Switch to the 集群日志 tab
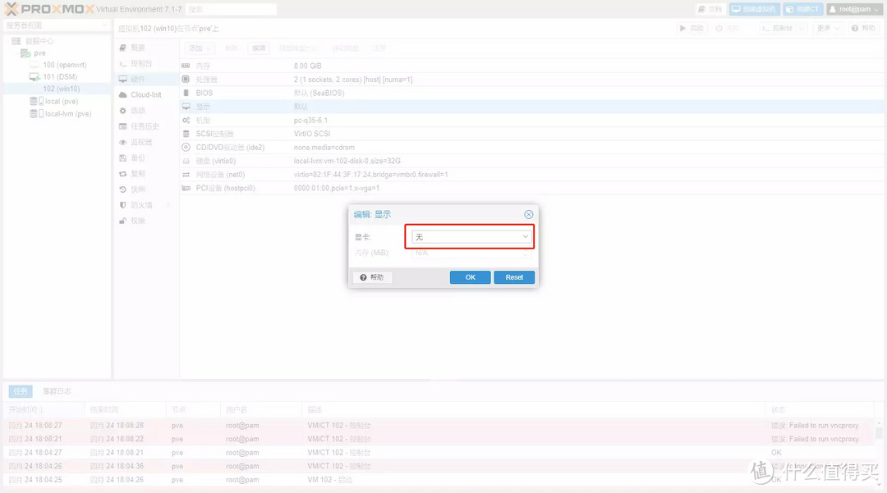 [57, 390]
